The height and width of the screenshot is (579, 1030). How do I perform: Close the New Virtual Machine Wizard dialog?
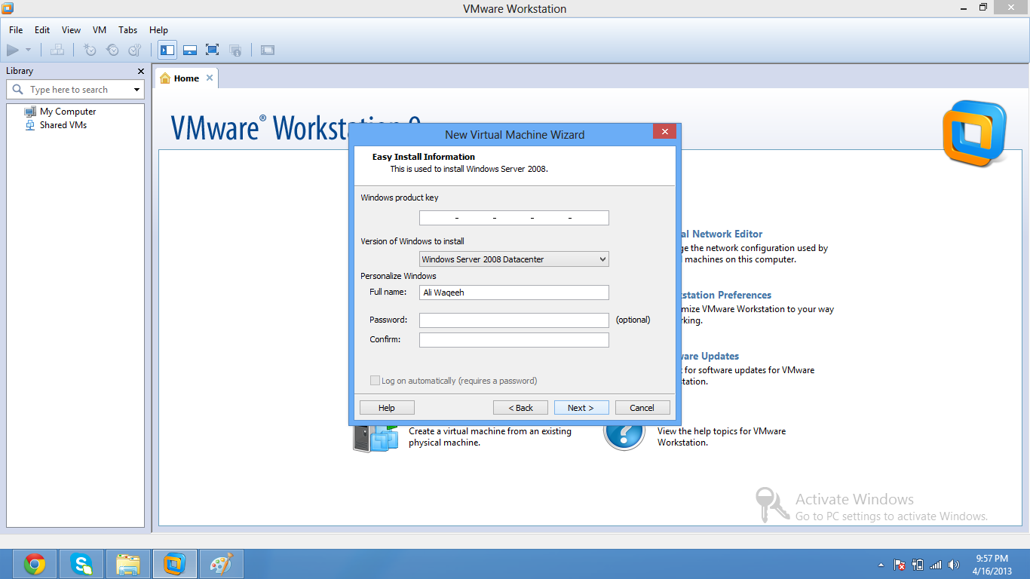664,132
